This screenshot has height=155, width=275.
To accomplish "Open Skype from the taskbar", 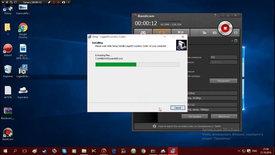I will tap(64, 151).
